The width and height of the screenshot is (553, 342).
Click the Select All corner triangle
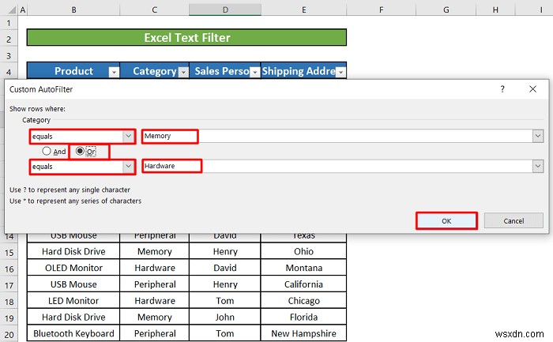coord(12,9)
